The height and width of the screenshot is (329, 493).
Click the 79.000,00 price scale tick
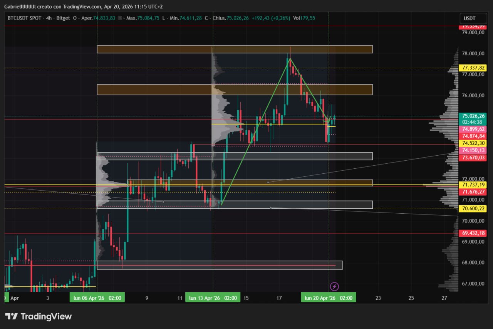point(473,33)
